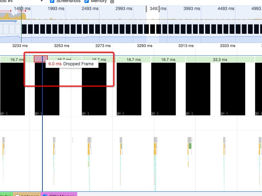Click the 3313 ms ruler label
Viewport: 262px width, 196px height.
pos(186,46)
